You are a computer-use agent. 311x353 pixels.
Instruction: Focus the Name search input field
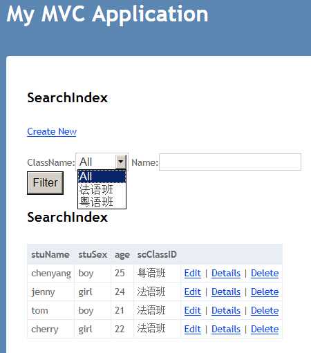(x=230, y=162)
